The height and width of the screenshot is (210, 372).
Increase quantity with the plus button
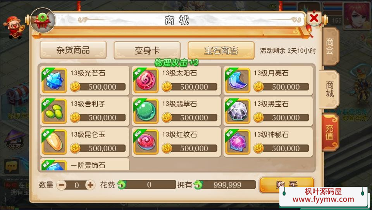point(90,185)
